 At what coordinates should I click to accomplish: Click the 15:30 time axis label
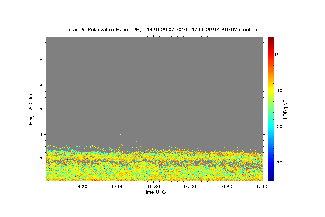(154, 187)
